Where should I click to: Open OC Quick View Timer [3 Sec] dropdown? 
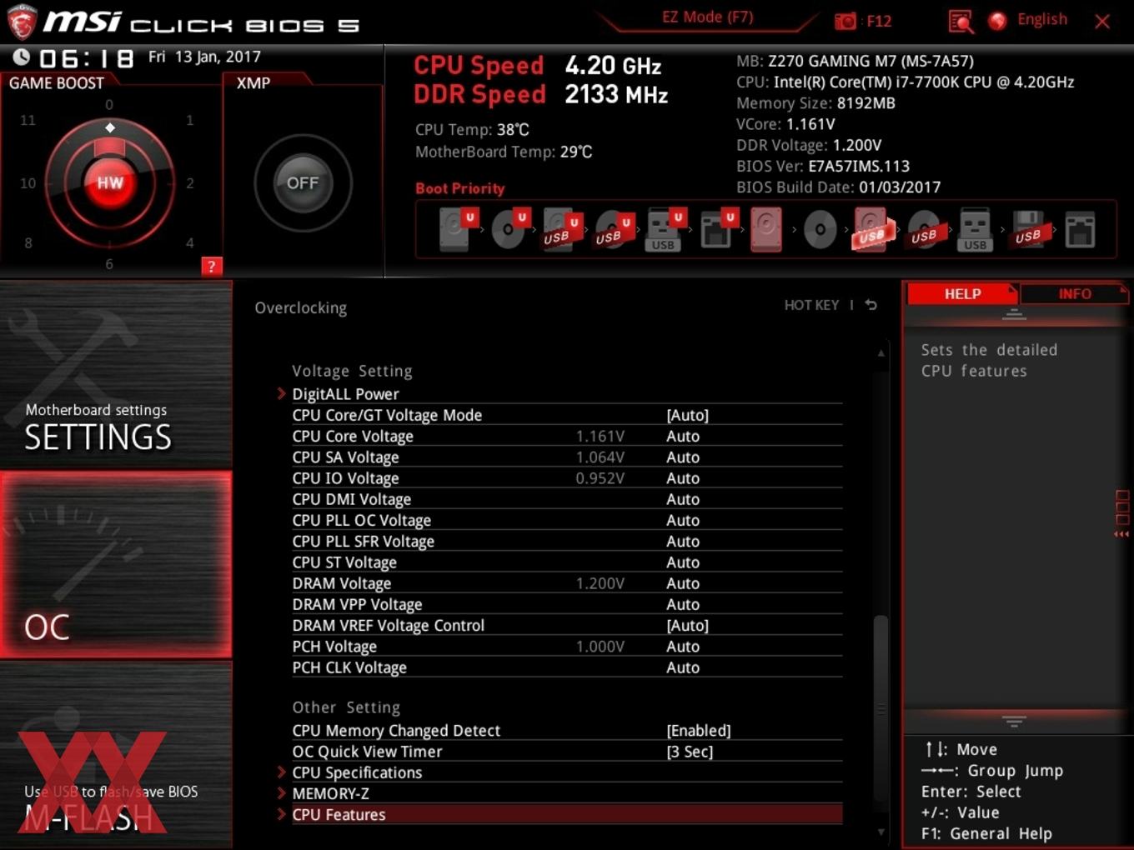690,752
